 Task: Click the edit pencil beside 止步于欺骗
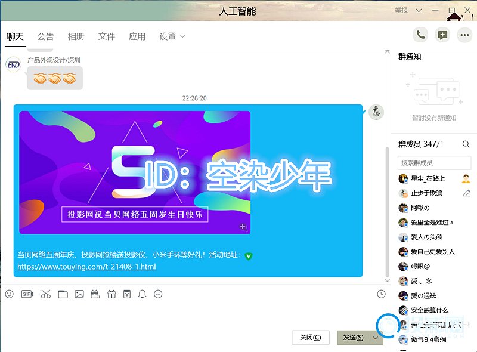click(467, 193)
